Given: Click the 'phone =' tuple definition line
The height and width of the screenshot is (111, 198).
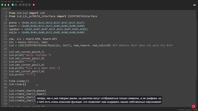Looking at the screenshot, I should point(47,23).
